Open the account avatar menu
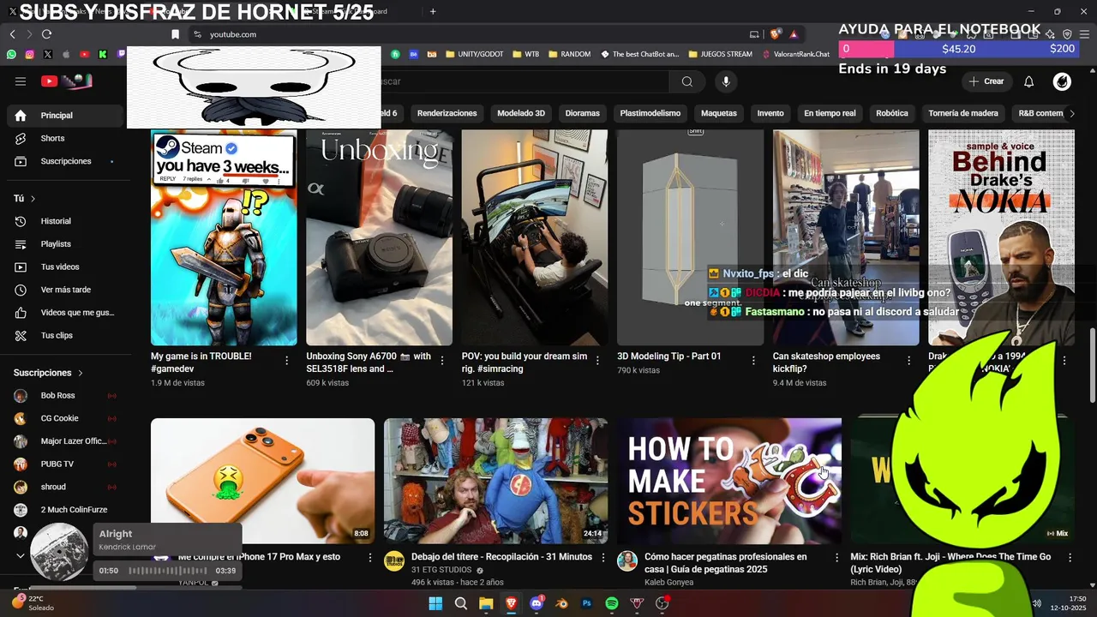This screenshot has width=1097, height=617. [x=1063, y=81]
